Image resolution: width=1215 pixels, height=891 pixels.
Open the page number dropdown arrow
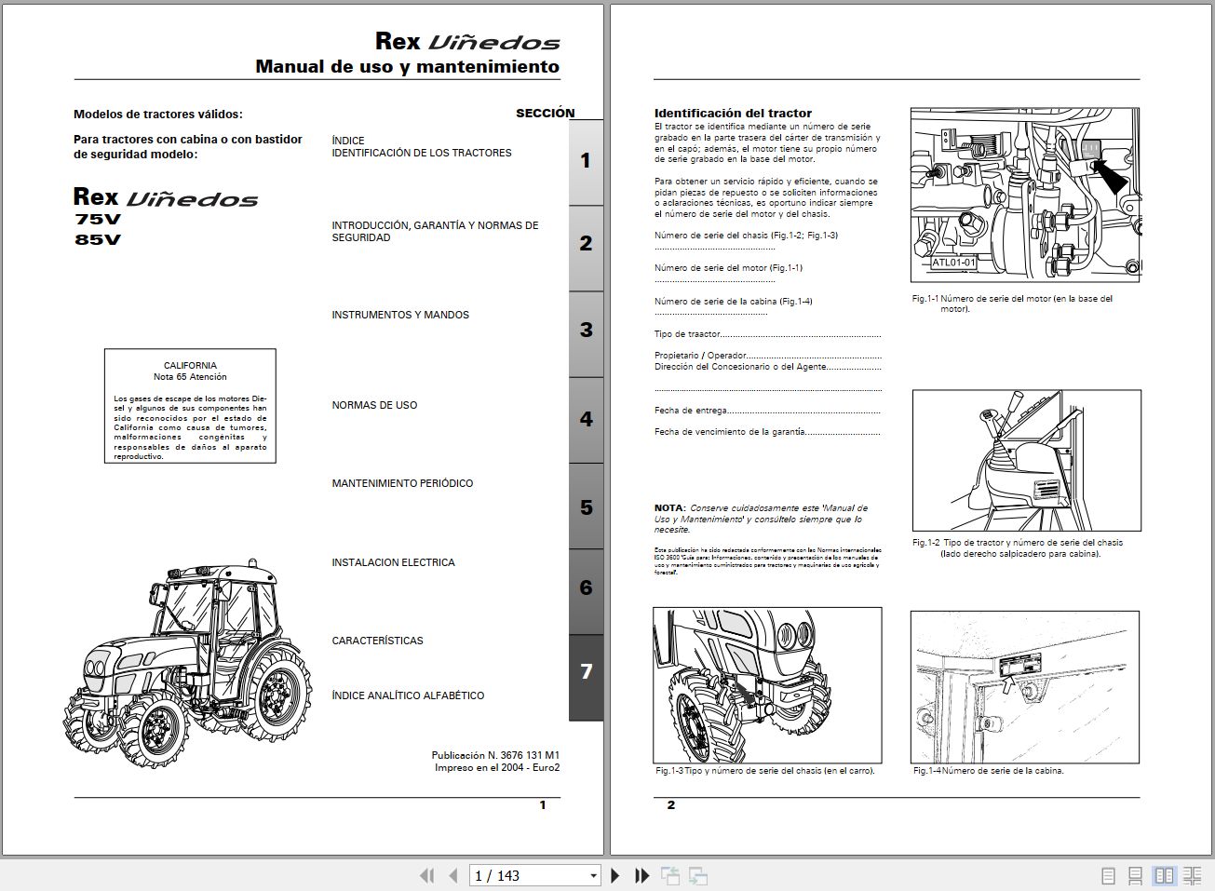[593, 876]
